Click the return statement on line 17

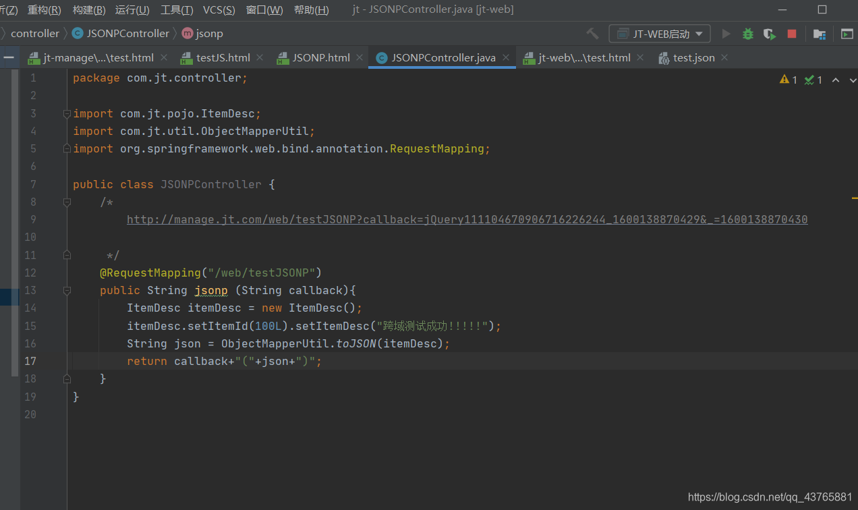225,361
